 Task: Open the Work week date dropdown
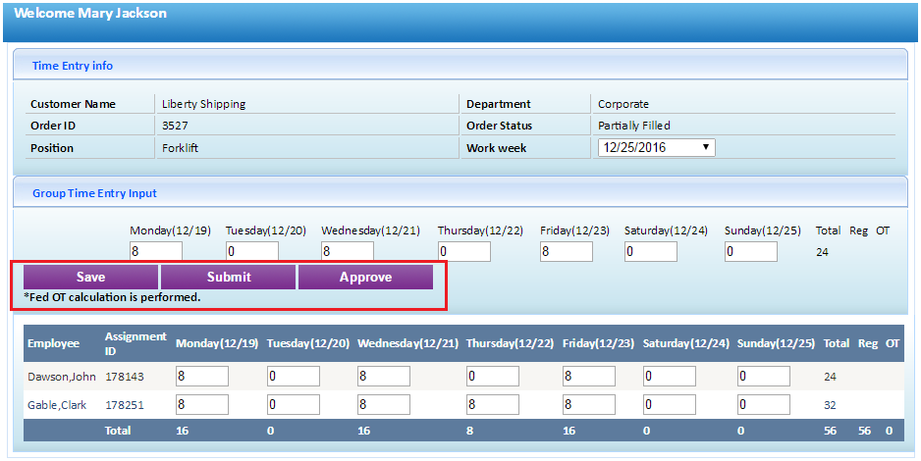(x=656, y=147)
